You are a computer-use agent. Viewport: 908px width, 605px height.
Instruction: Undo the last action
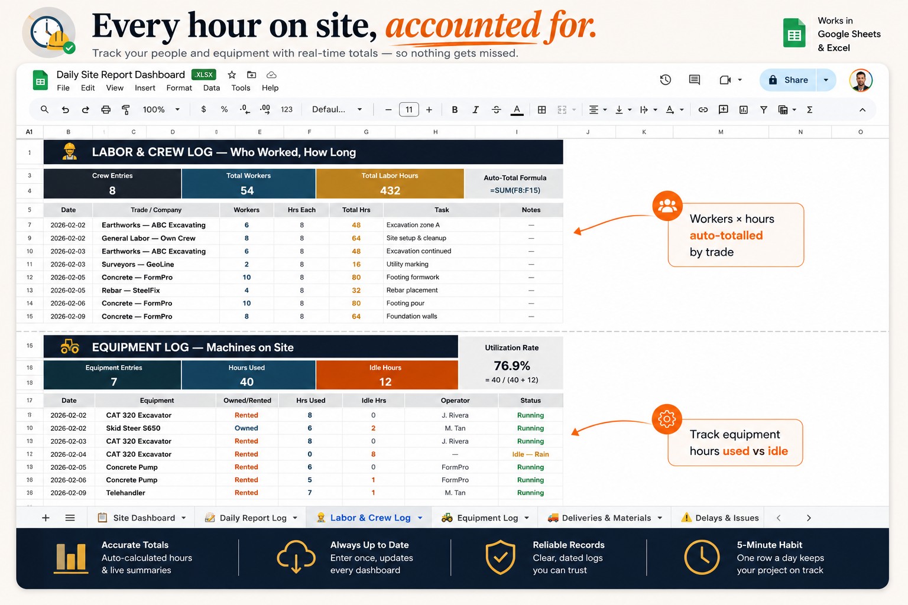coord(65,109)
